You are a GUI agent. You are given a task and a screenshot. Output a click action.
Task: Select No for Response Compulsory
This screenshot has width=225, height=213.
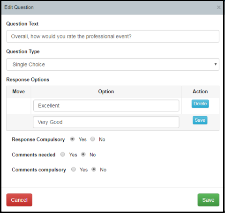point(93,139)
